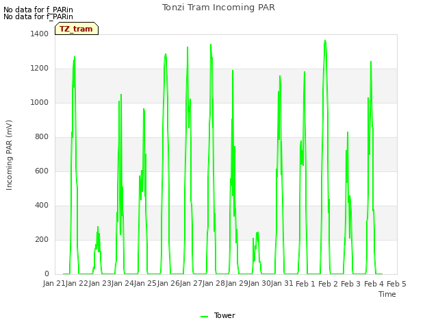
Task: Click the Time axis label
Action: 387,294
